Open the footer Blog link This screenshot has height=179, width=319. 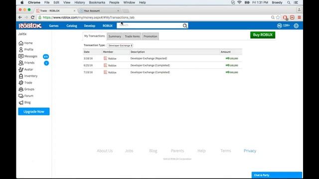click(153, 151)
